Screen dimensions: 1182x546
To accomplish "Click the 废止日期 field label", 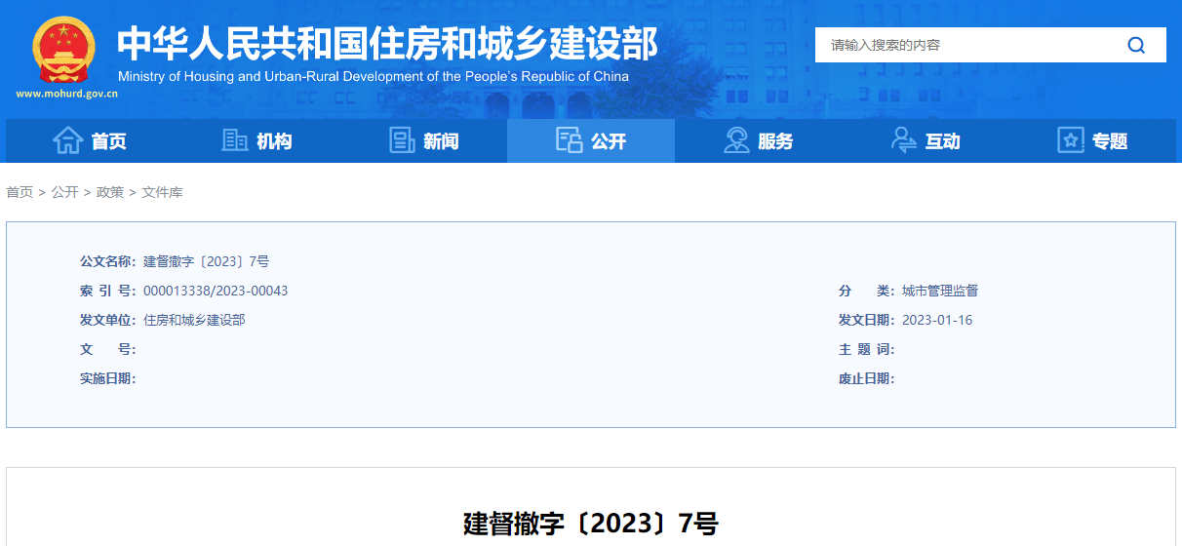I will [867, 378].
